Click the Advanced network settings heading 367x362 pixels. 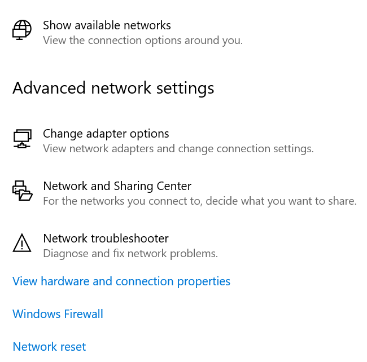[113, 88]
